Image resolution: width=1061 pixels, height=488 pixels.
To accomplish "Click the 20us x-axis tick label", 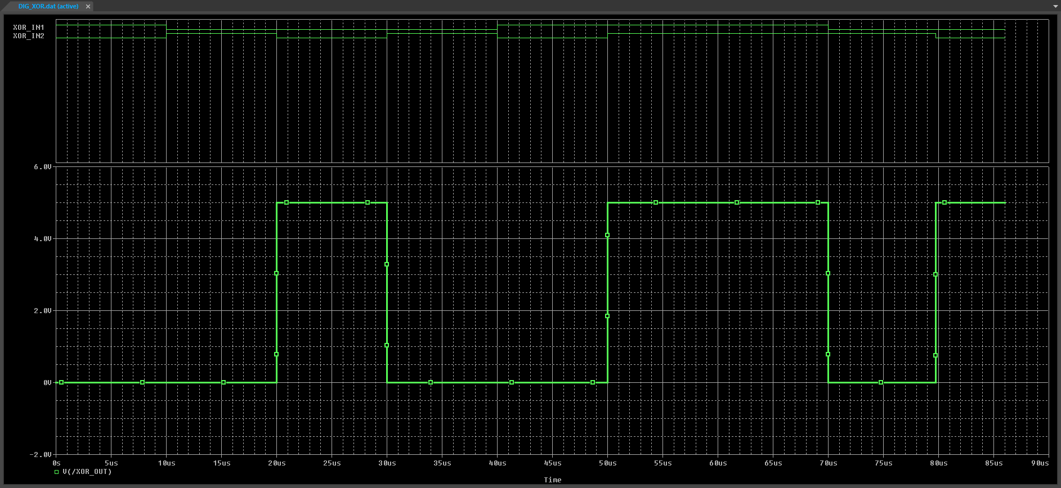I will pyautogui.click(x=276, y=463).
